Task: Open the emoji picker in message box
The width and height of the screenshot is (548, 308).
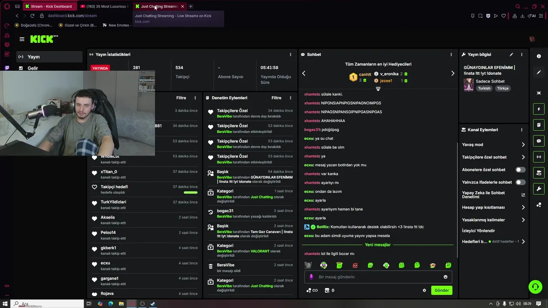Action: 445,277
